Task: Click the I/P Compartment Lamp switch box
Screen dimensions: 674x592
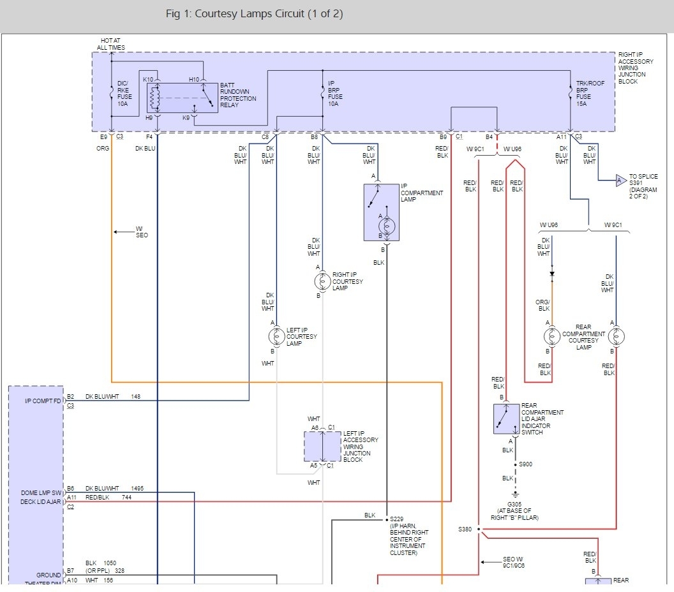Action: (381, 212)
